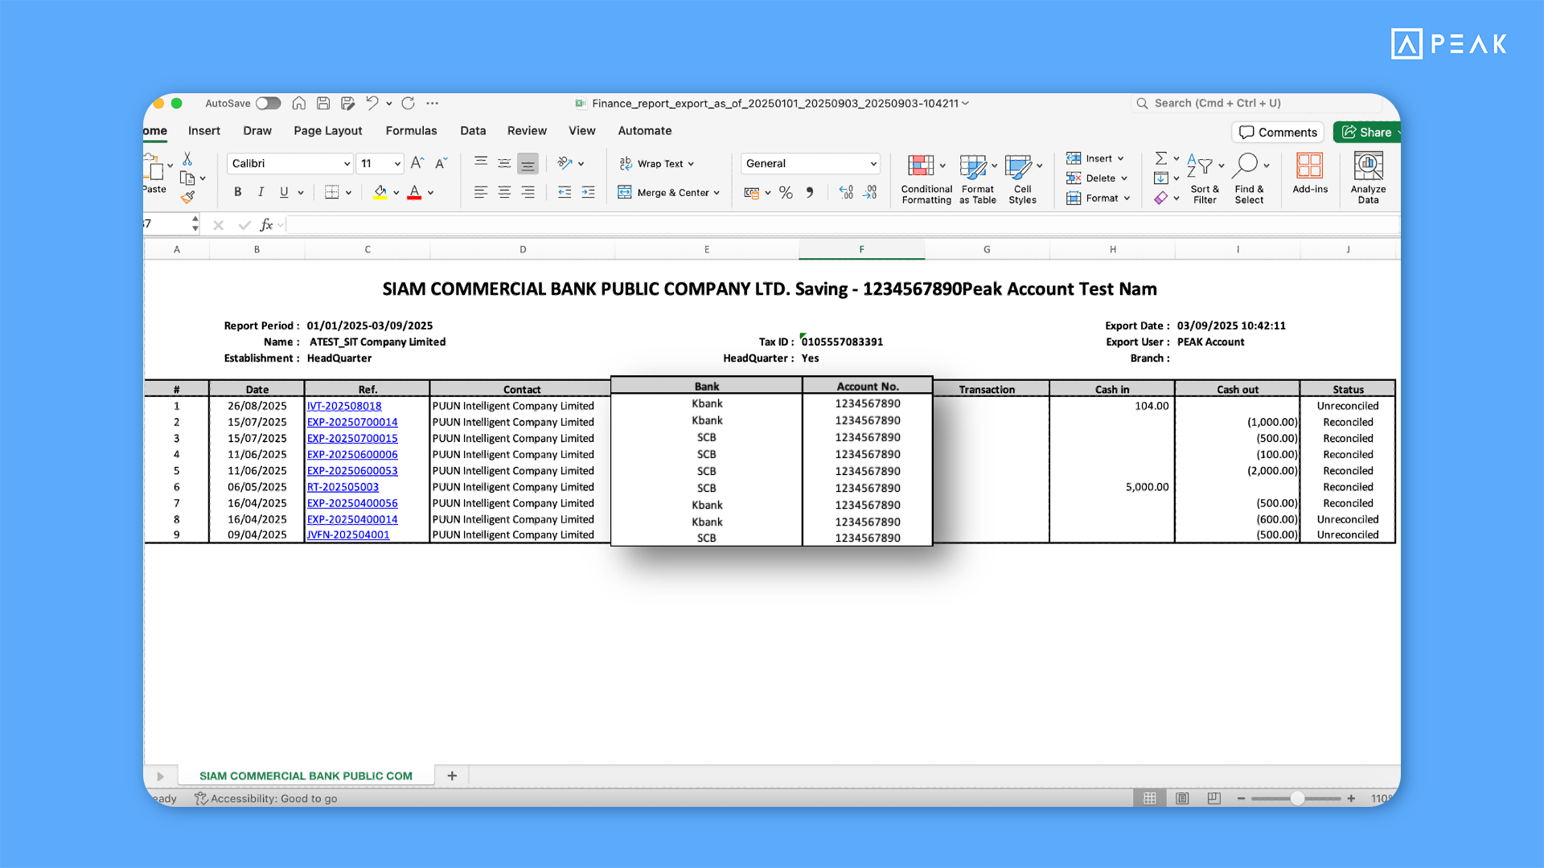The image size is (1544, 868).
Task: Click Cell Styles icon
Action: pyautogui.click(x=1018, y=166)
